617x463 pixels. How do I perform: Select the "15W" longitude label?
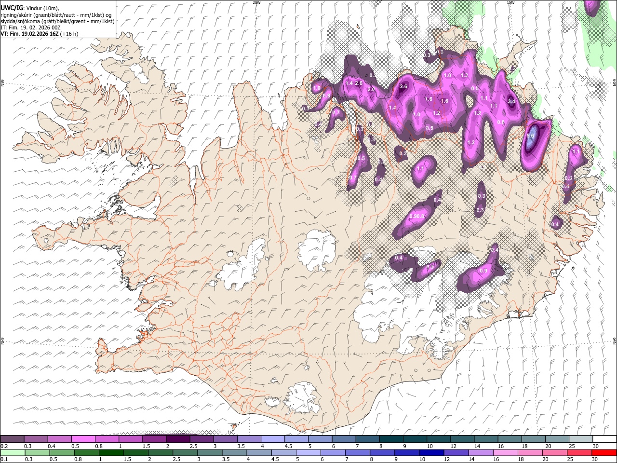[x=510, y=2]
